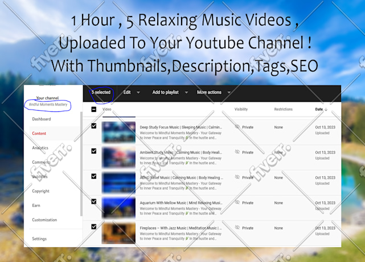Click the Fireplaces With Jazz Music thumbnail
The height and width of the screenshot is (262, 365).
(x=118, y=233)
